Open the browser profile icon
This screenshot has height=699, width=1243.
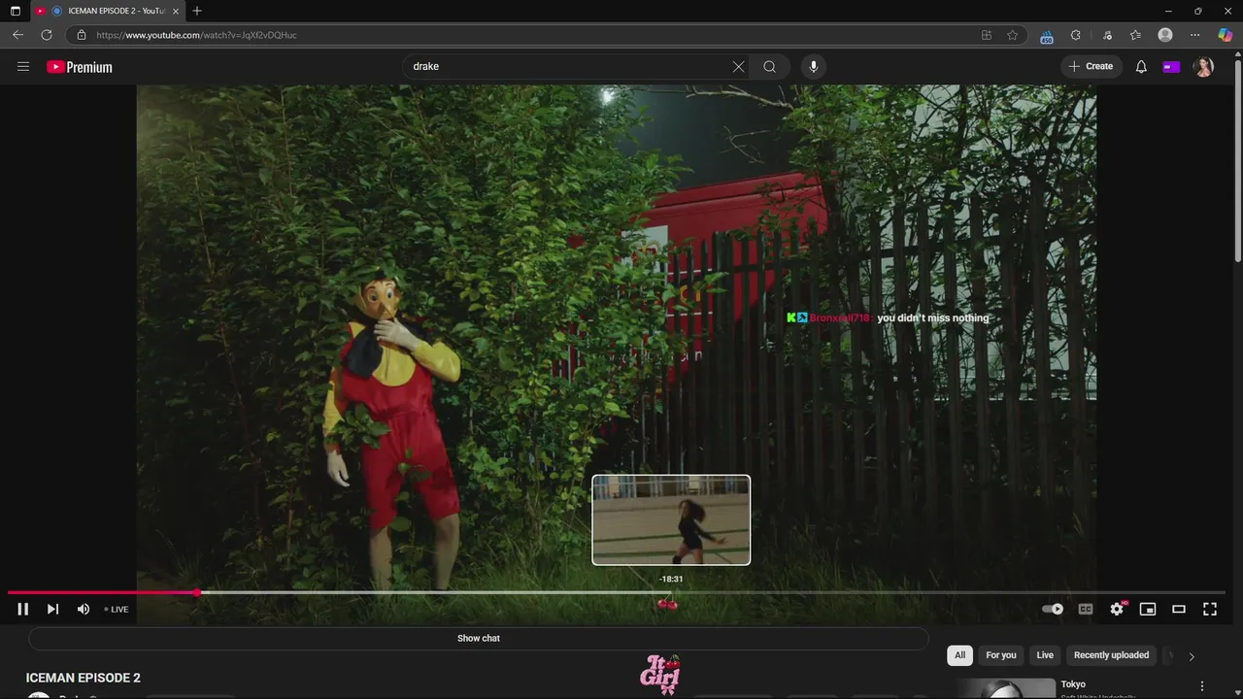pyautogui.click(x=1165, y=35)
